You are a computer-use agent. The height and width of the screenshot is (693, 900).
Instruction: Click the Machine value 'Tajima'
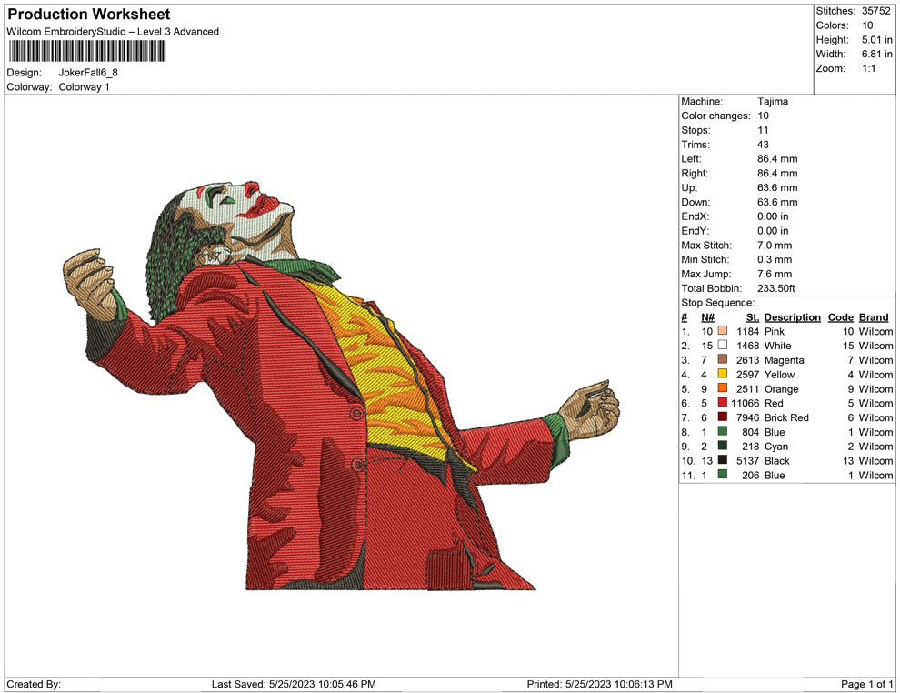773,101
